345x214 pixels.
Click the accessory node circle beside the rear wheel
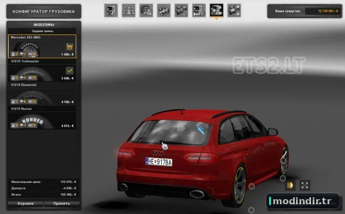point(252,186)
